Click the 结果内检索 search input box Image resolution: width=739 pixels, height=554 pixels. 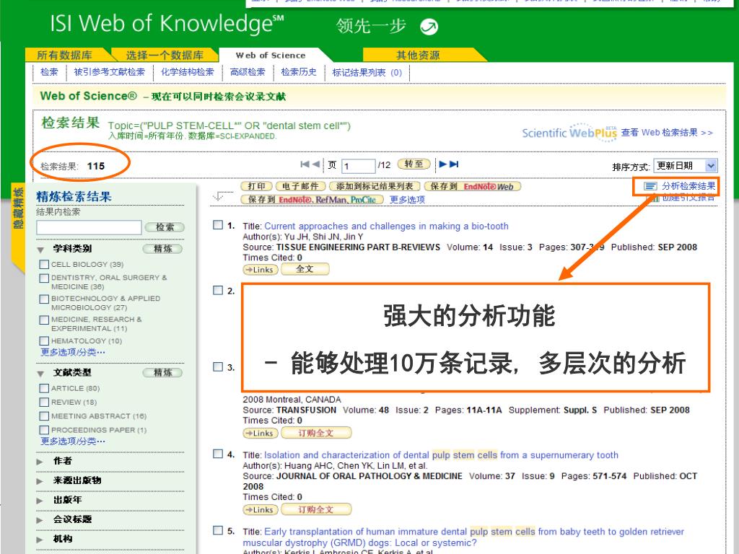click(x=89, y=227)
